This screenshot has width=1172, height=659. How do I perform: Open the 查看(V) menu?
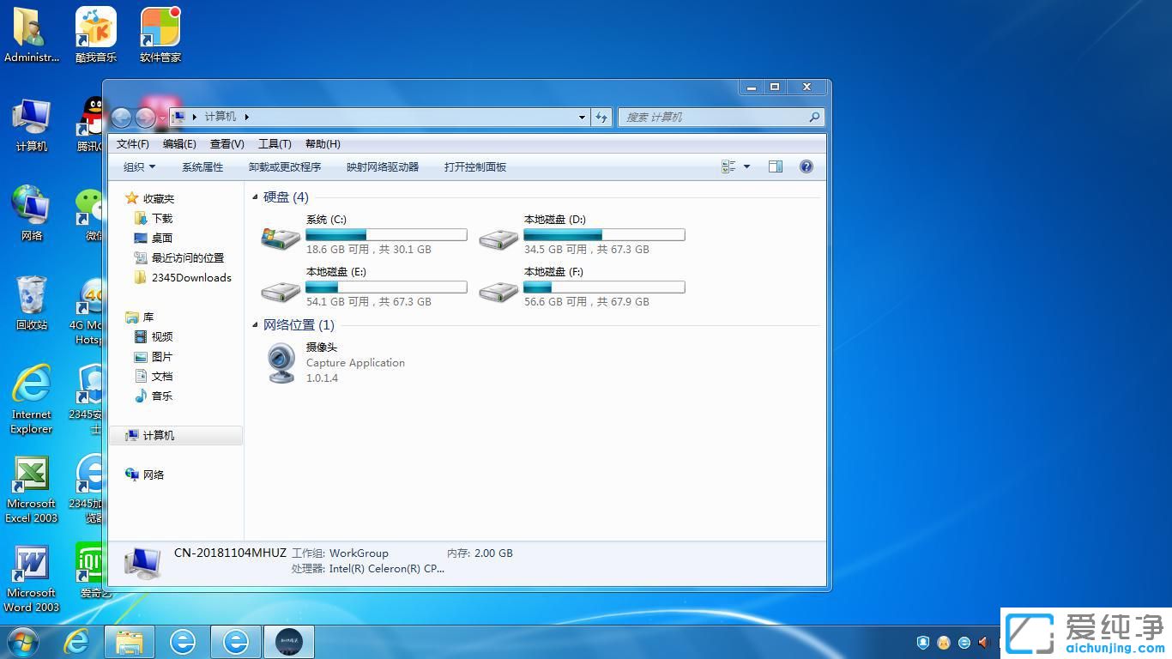pos(226,143)
